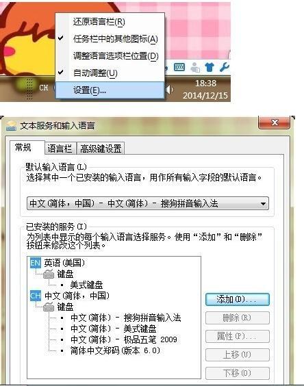304x386 pixels.
Task: Open the default input language dropdown
Action: 148,203
